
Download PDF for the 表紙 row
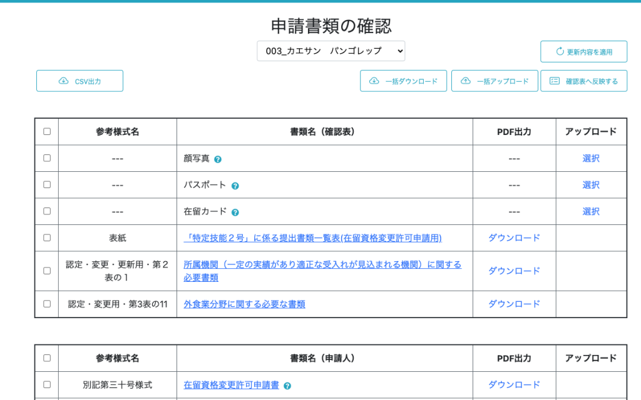pyautogui.click(x=515, y=238)
